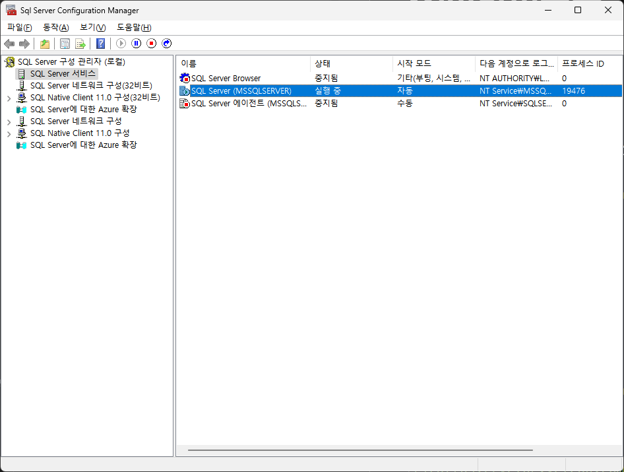Click the 기타(부팅, 시스템, ... start mode cell
The height and width of the screenshot is (472, 624).
coord(434,79)
